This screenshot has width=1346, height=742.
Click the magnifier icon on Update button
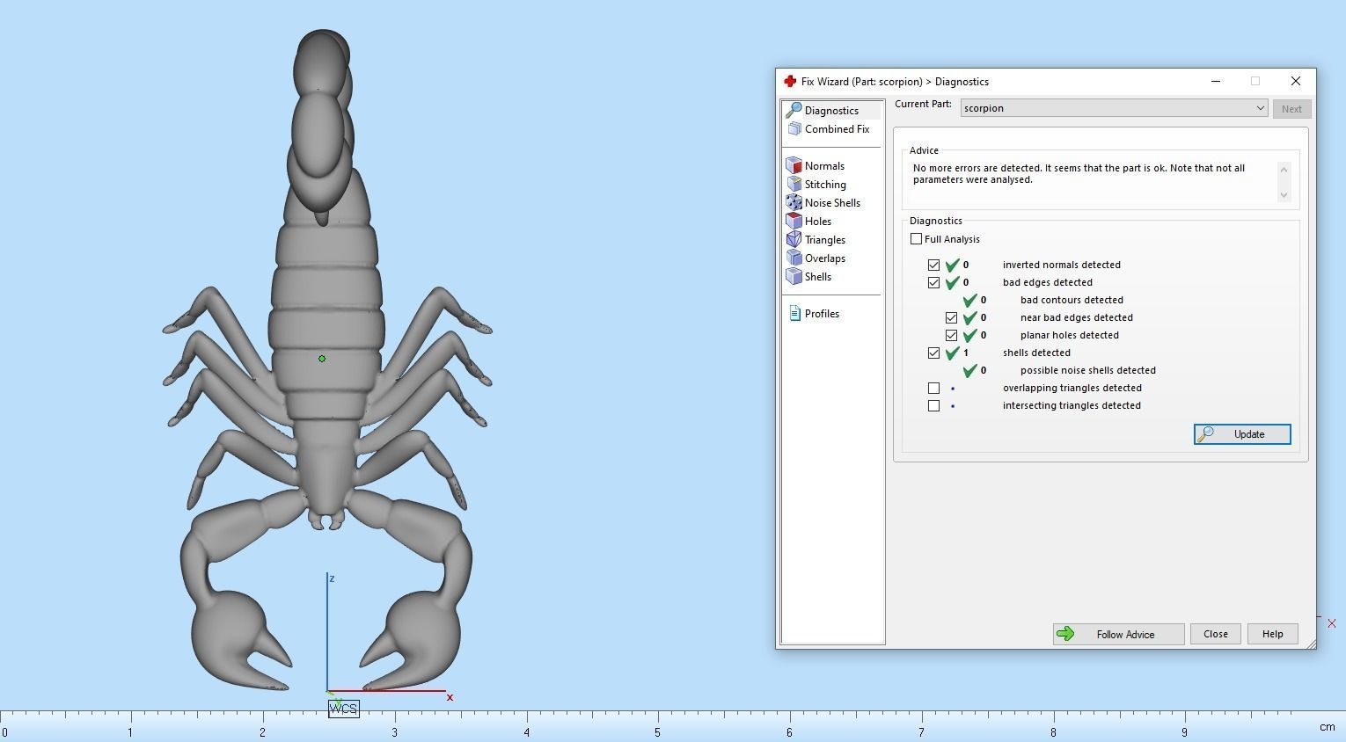coord(1205,434)
